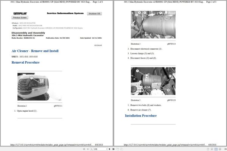
Task: Click step Remove two bolts (8) and washers
Action: coord(146,105)
